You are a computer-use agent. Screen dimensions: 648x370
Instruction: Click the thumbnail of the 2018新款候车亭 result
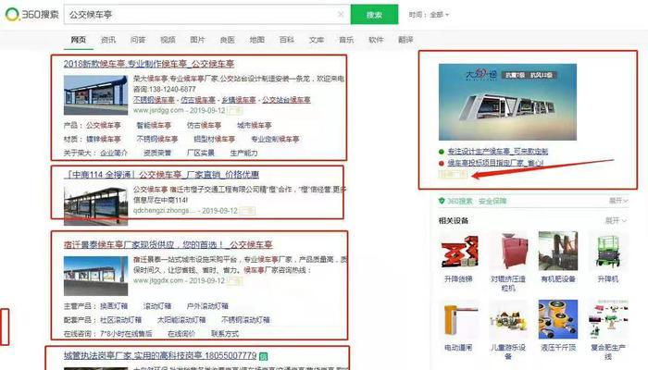pyautogui.click(x=96, y=95)
